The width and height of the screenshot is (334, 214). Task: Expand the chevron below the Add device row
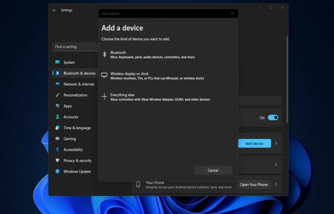click(x=276, y=165)
